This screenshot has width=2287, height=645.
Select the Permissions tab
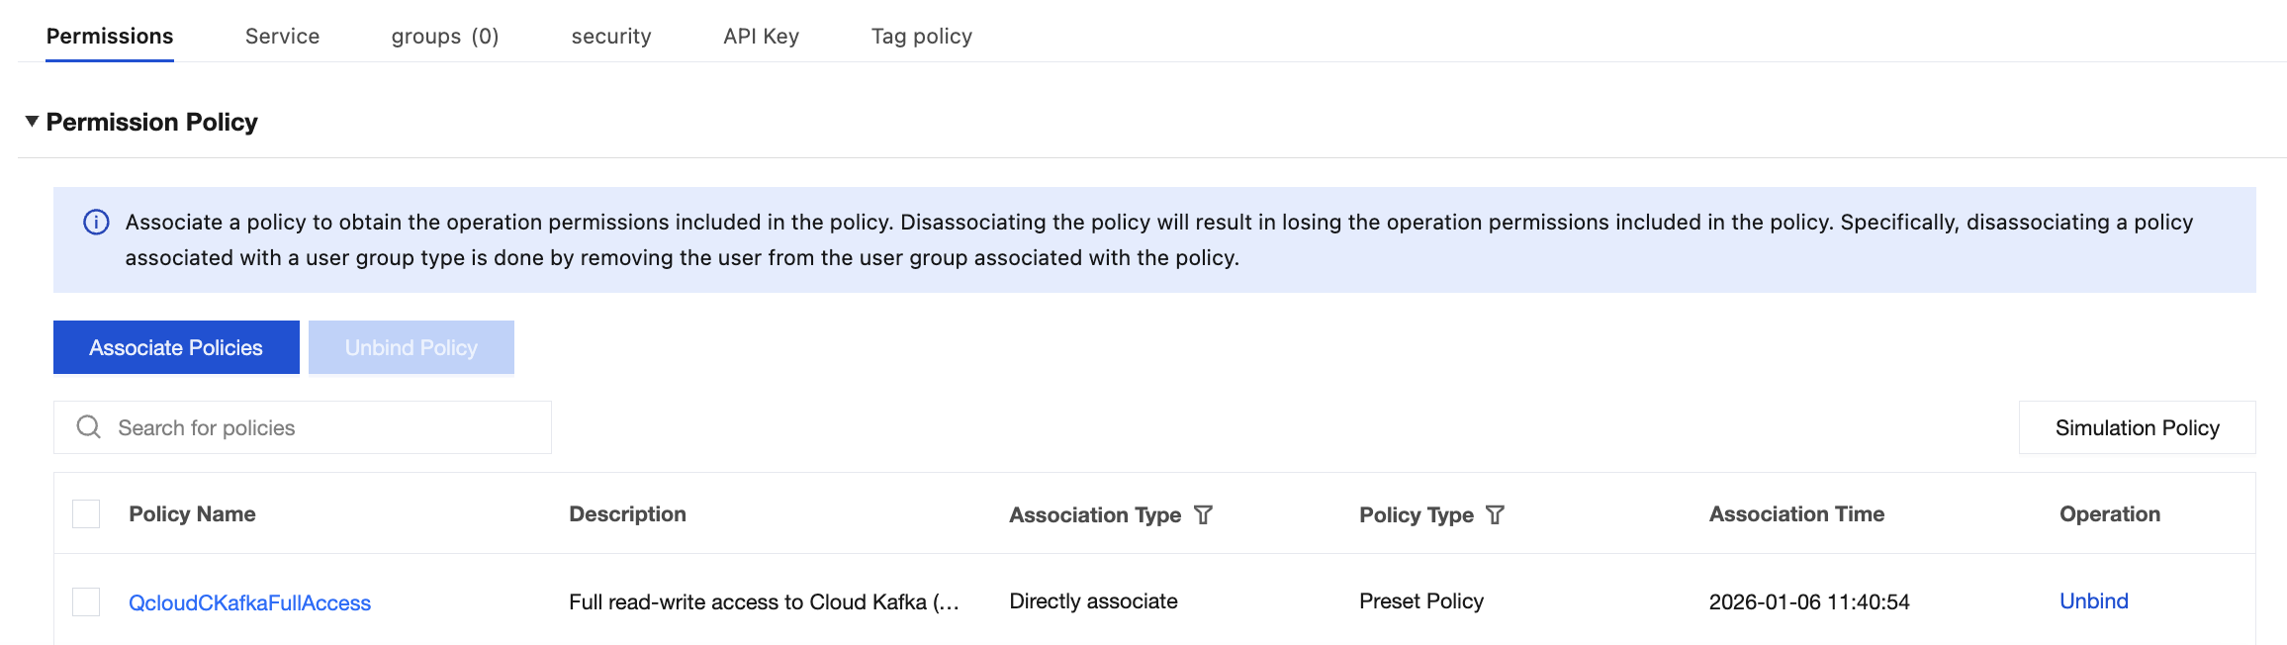pyautogui.click(x=110, y=37)
